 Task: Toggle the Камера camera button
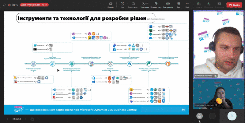click(199, 5)
